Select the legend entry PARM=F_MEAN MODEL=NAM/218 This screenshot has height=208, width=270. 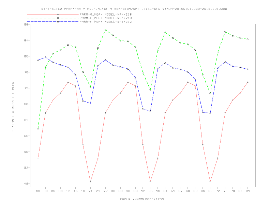pyautogui.click(x=106, y=18)
